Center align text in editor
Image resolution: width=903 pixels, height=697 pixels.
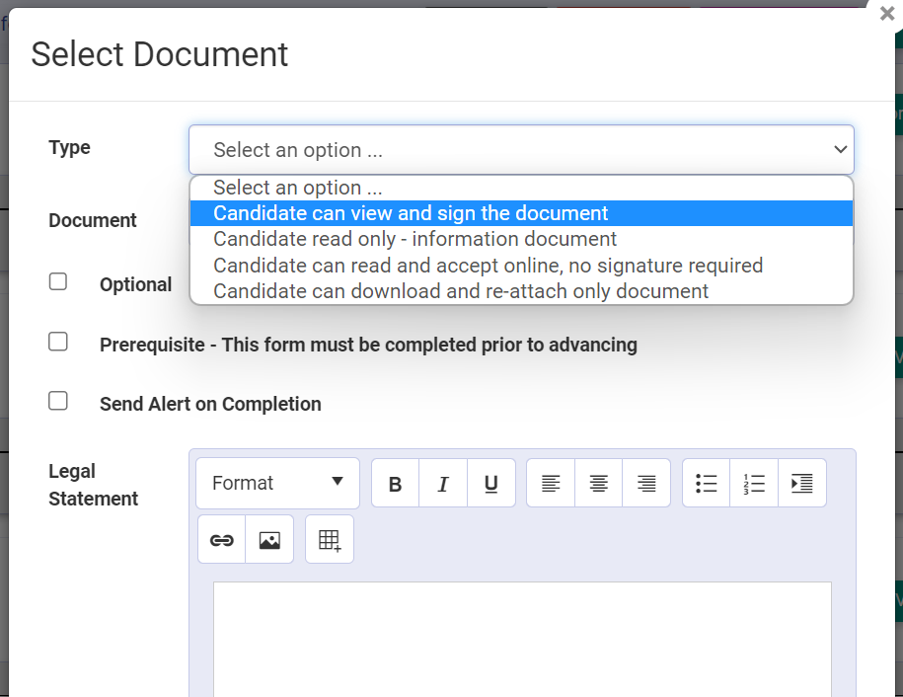pos(598,484)
